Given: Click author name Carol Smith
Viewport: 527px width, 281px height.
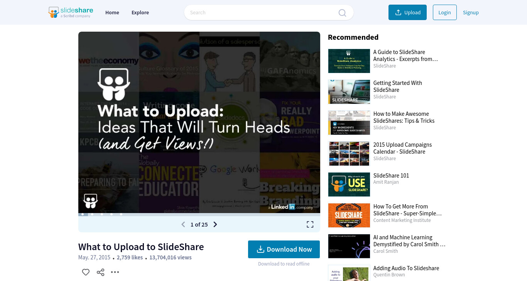Looking at the screenshot, I should coord(386,251).
